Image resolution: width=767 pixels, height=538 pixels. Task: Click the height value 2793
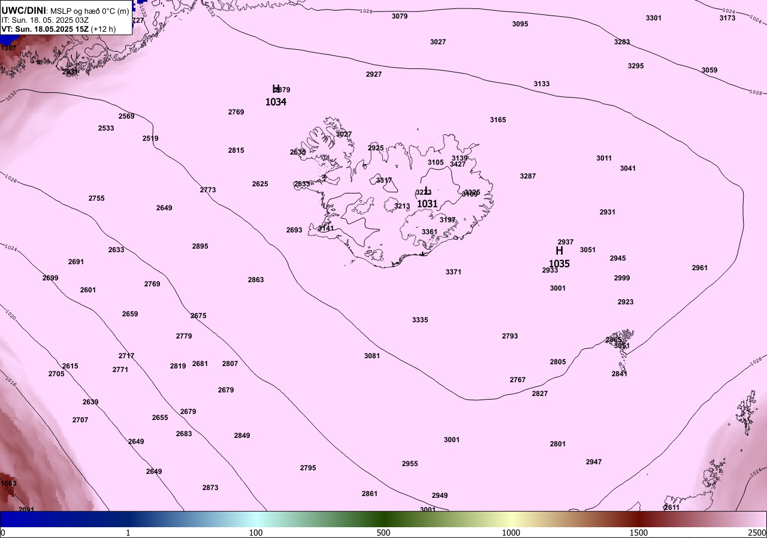point(510,336)
